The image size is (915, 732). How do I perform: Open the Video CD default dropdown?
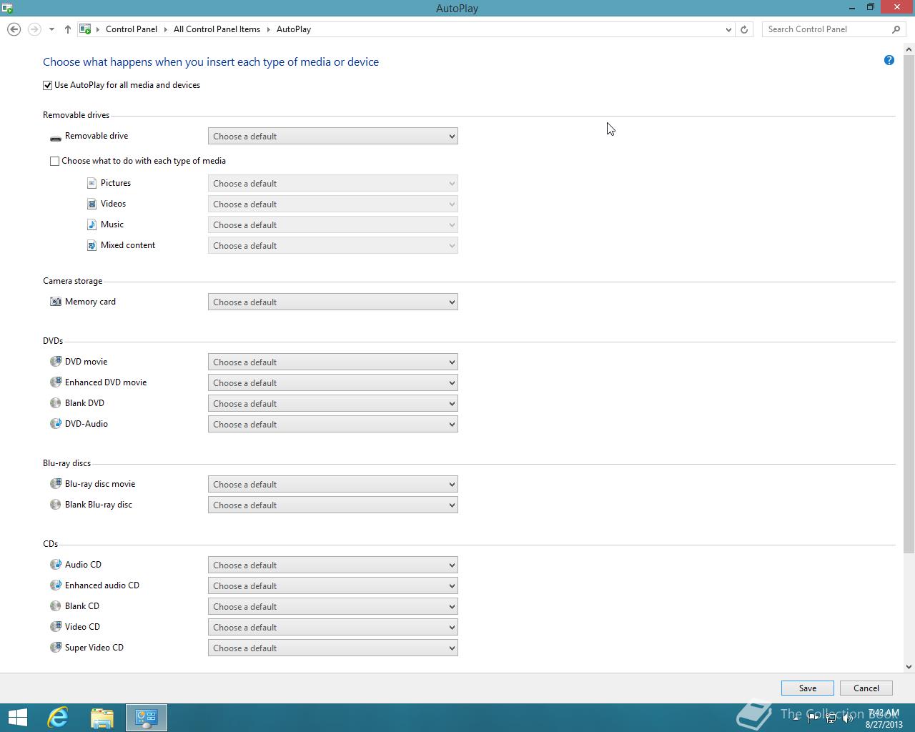(x=333, y=627)
